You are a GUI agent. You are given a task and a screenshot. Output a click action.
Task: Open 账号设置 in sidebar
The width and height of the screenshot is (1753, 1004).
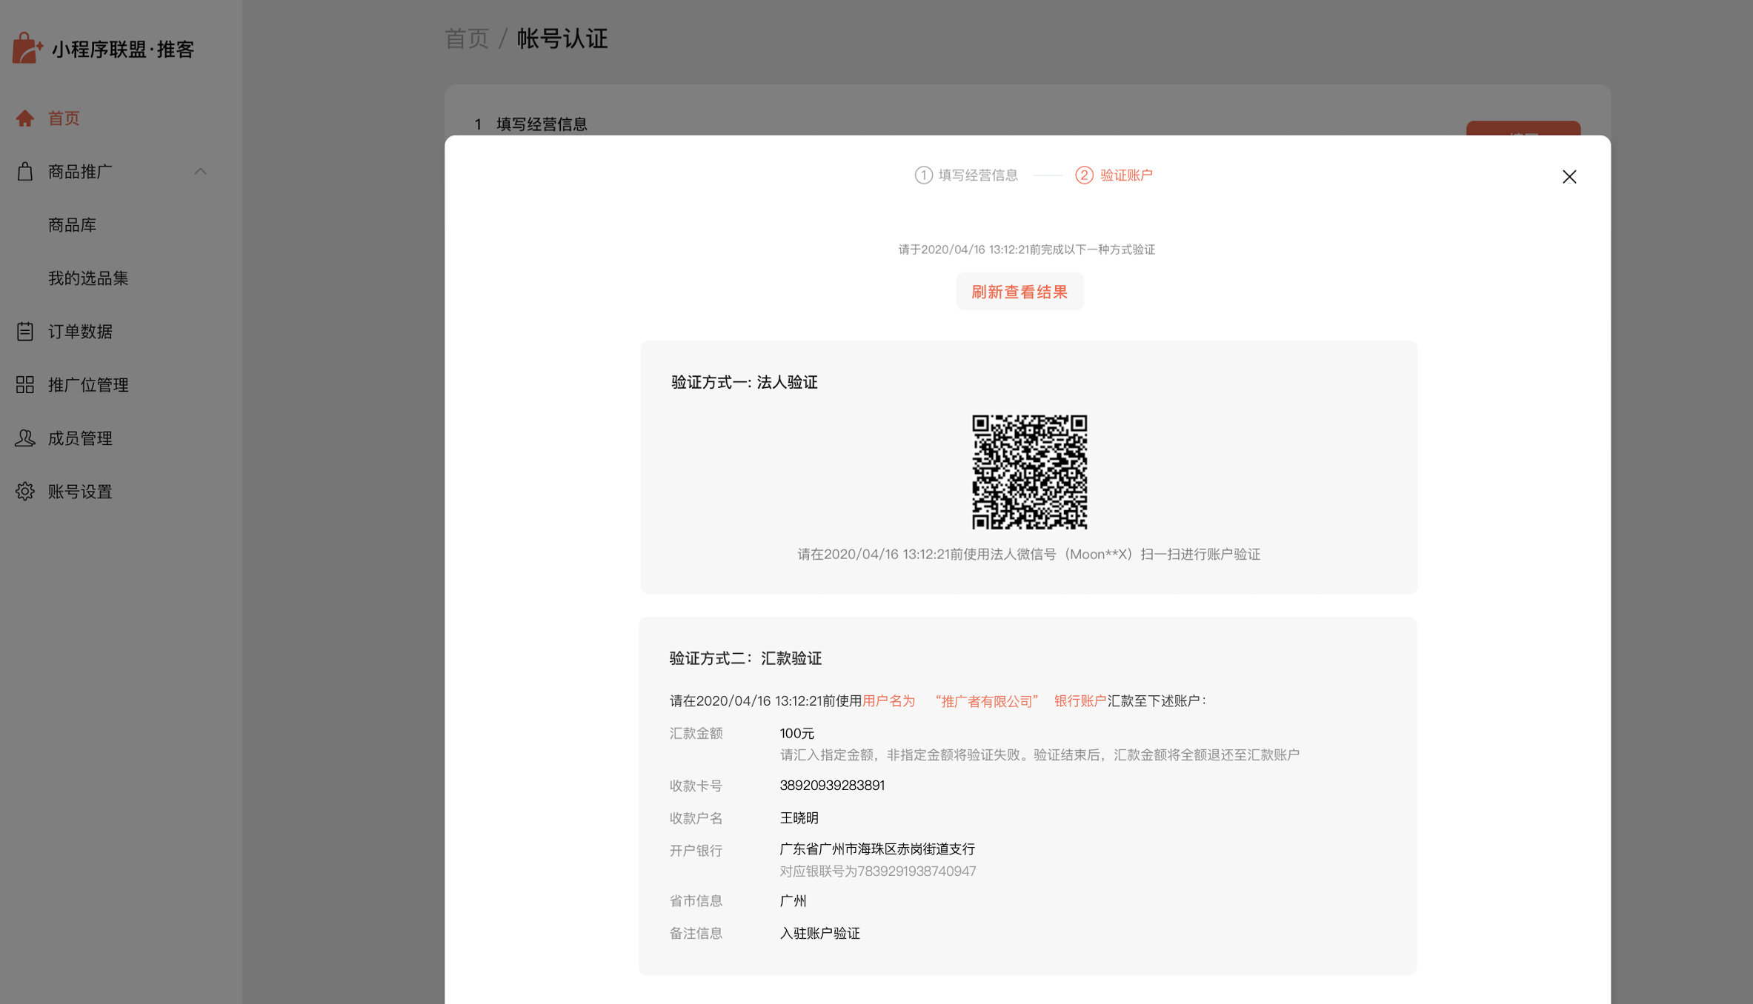coord(80,492)
